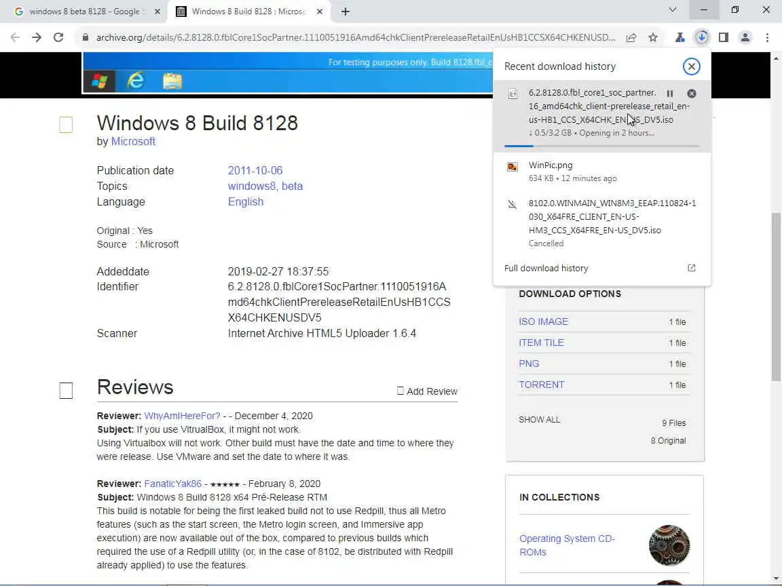
Task: Close the Windows 8 Build 8128 tab
Action: point(320,12)
